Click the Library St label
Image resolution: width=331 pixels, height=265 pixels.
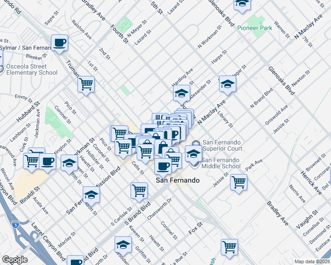tap(225, 120)
